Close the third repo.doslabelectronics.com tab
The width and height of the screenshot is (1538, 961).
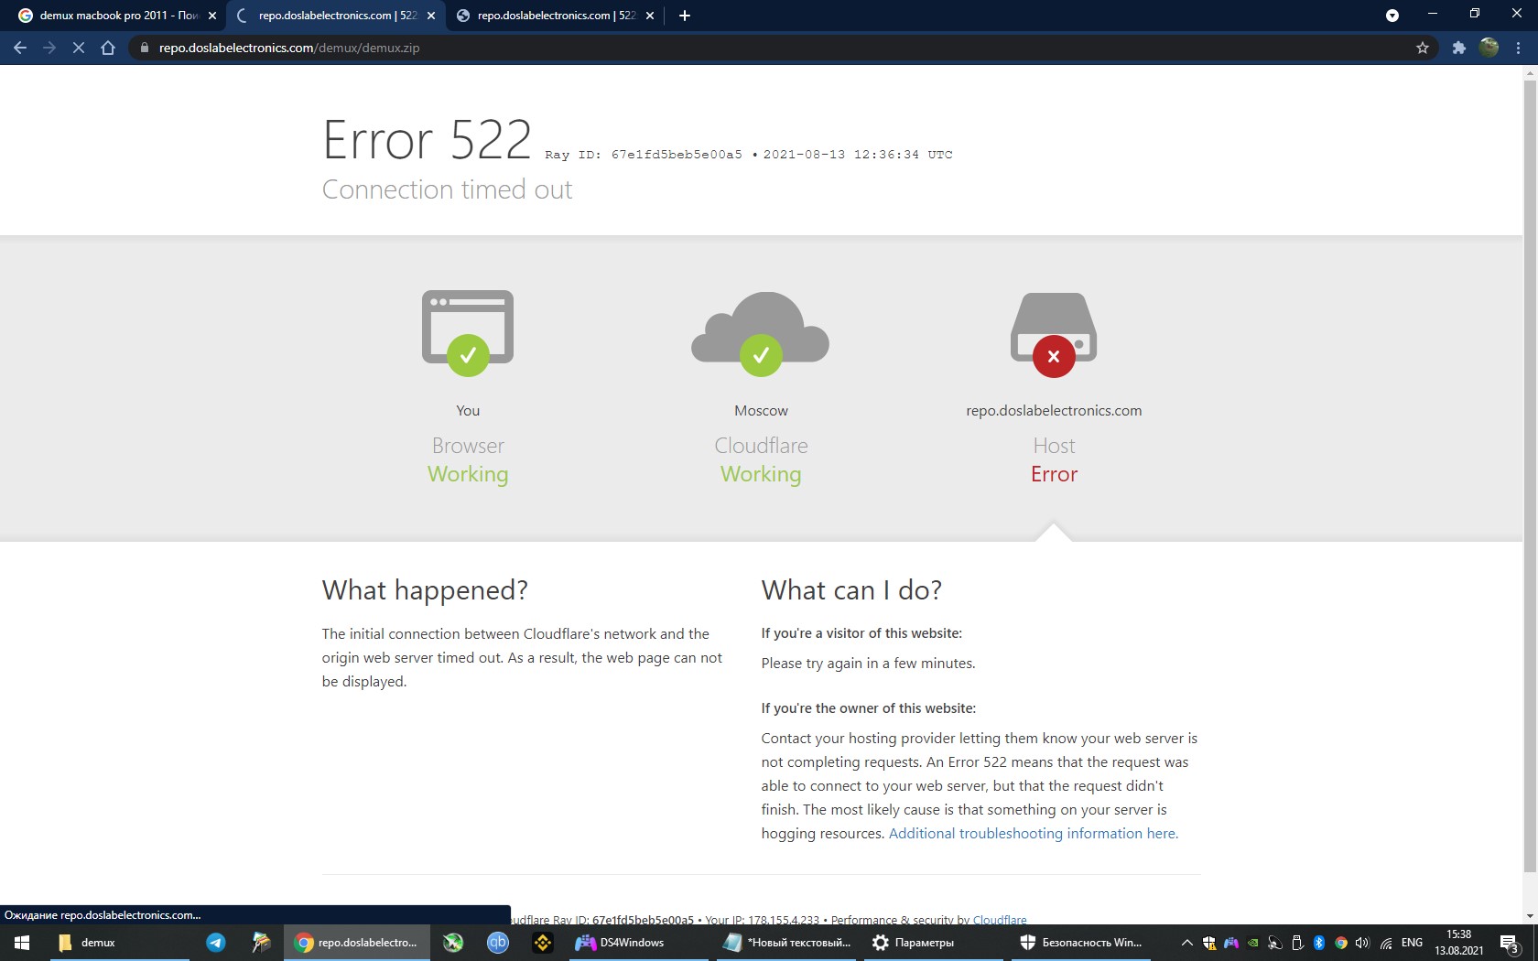tap(650, 16)
